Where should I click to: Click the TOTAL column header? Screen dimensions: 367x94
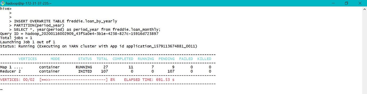[102, 59]
